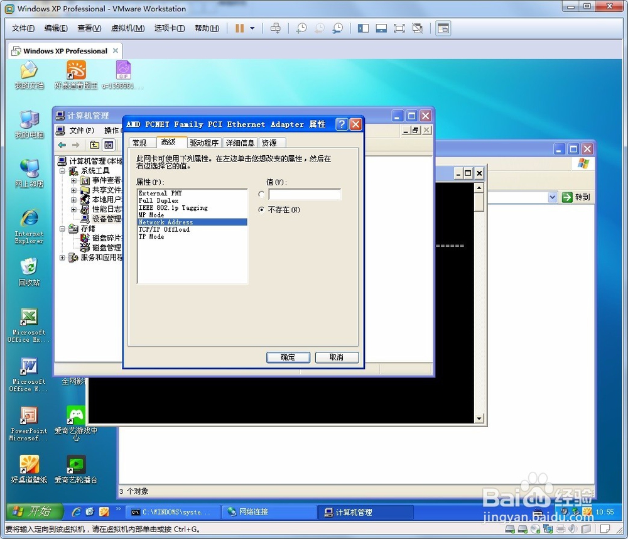
Task: Collapse the 系统工具 tree node
Action: point(62,171)
